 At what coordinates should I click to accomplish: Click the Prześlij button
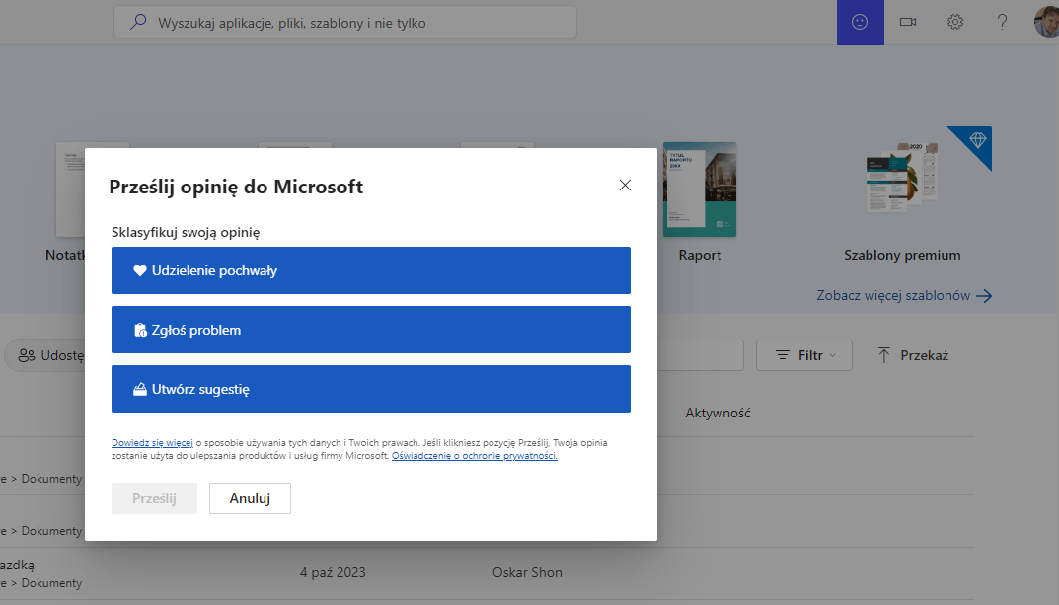pyautogui.click(x=154, y=498)
